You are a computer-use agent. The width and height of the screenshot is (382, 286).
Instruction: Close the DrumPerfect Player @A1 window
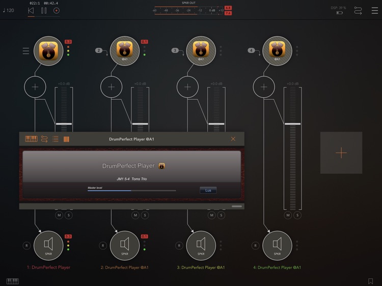tap(233, 139)
